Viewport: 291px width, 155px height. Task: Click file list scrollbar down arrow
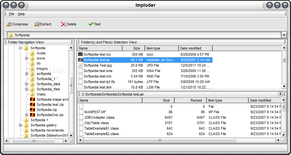point(284,86)
